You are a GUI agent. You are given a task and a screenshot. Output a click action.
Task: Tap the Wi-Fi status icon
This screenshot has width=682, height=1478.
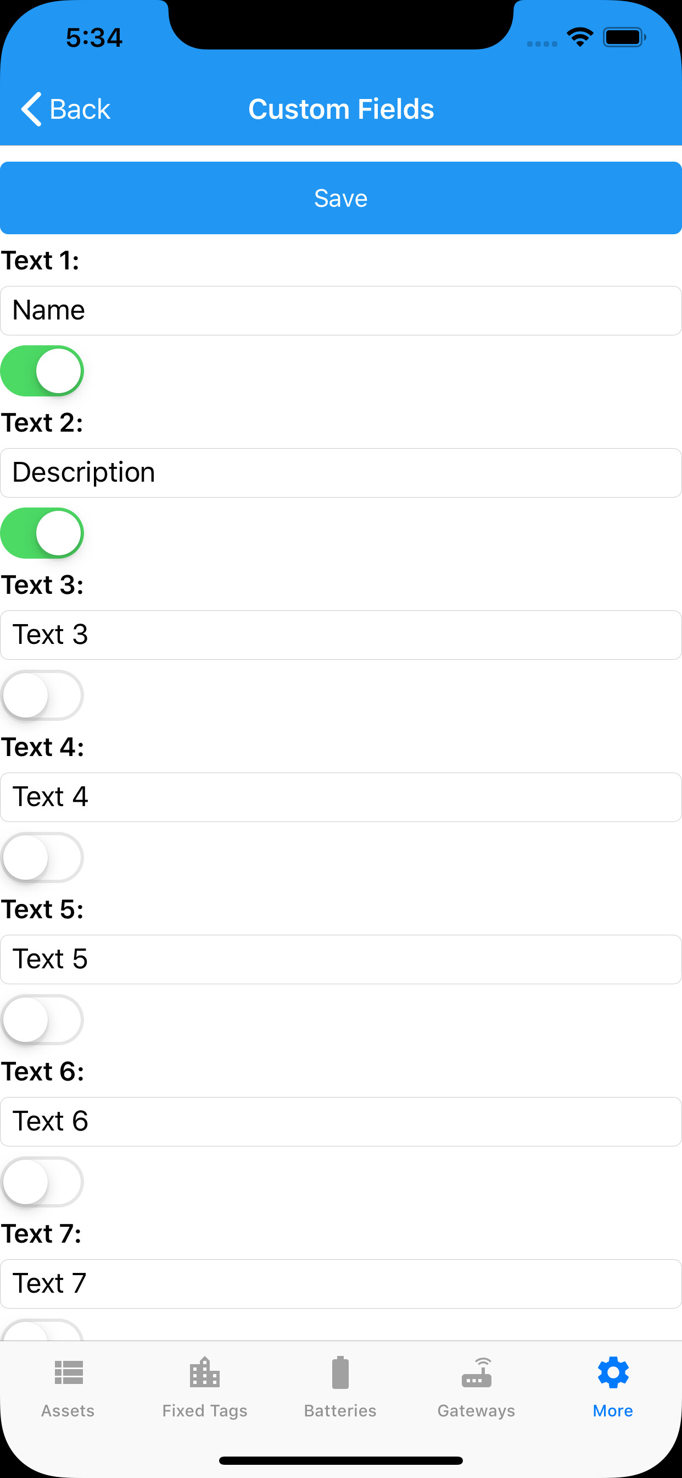(579, 38)
